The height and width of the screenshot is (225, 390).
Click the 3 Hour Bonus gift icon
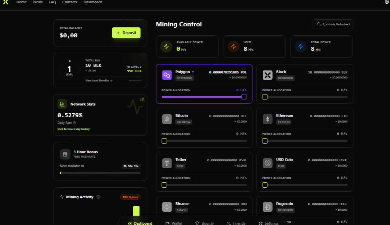pos(65,154)
